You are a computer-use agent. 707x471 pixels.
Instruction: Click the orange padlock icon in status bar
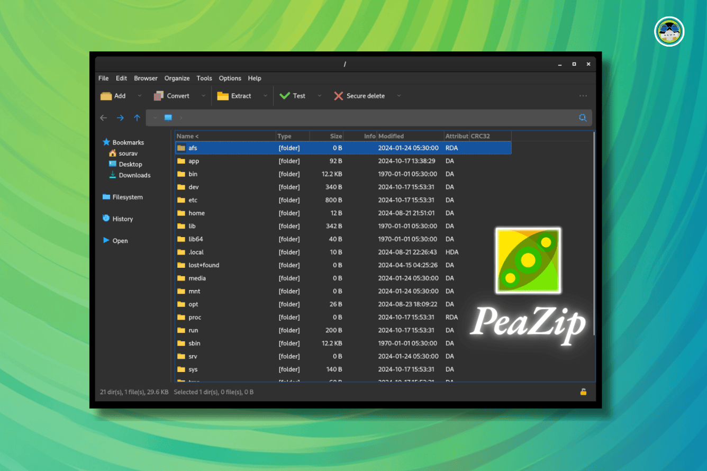[583, 392]
